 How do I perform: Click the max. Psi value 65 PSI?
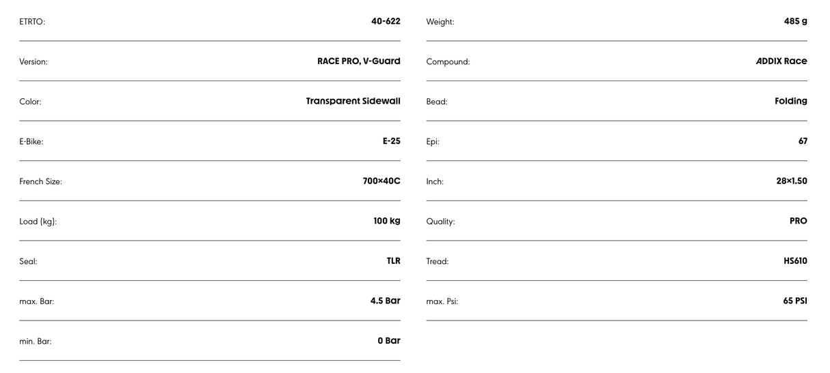pos(794,301)
